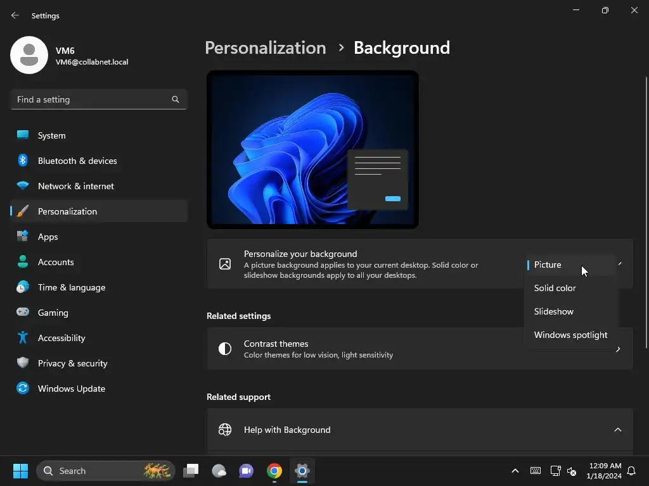Click the Accessibility figure icon

[x=23, y=338]
